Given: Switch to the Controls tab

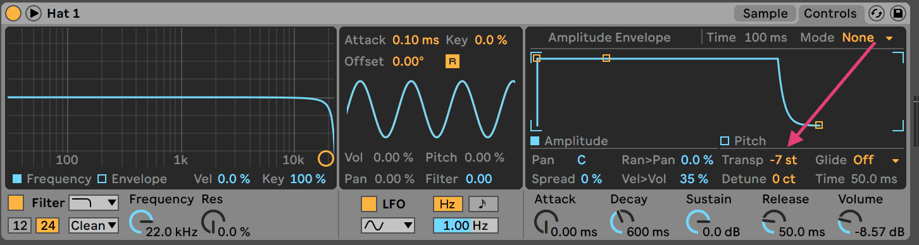Looking at the screenshot, I should point(830,13).
